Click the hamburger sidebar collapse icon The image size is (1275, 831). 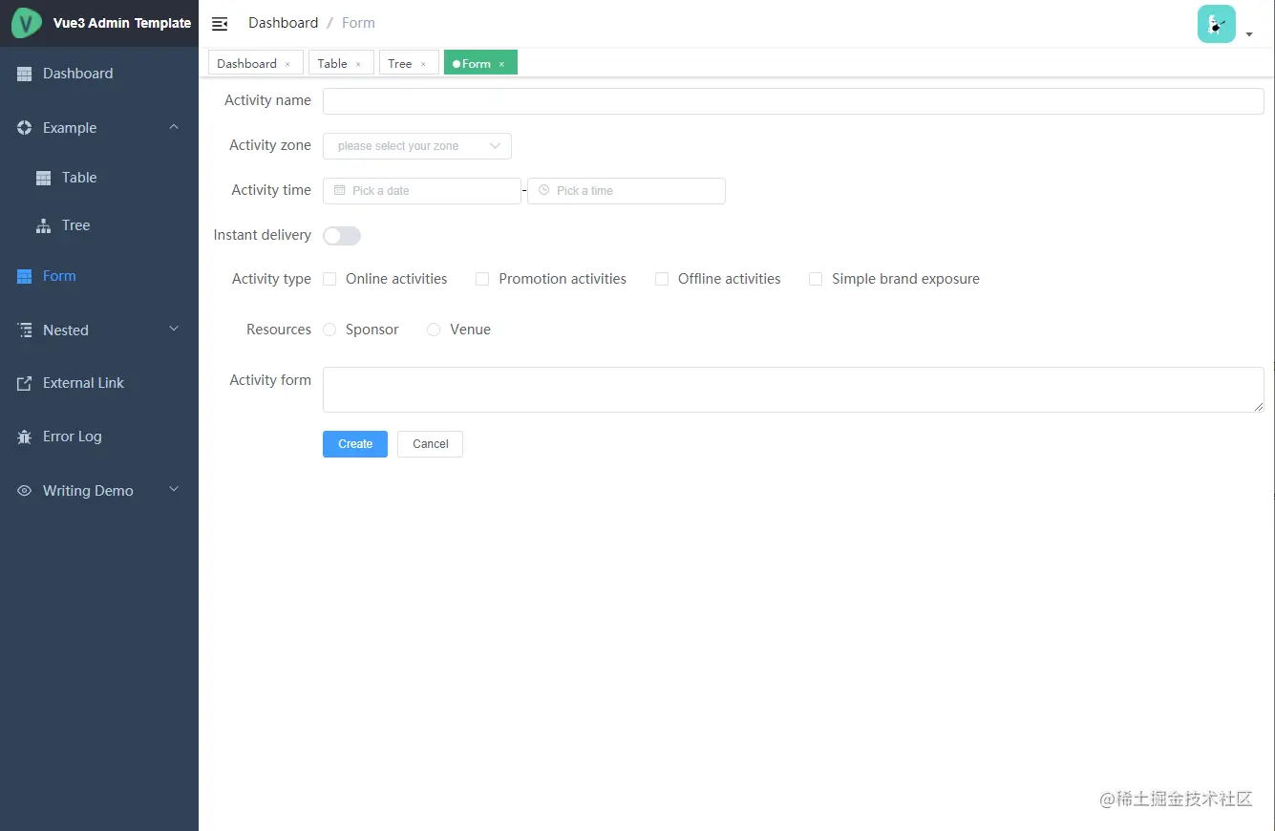click(220, 22)
